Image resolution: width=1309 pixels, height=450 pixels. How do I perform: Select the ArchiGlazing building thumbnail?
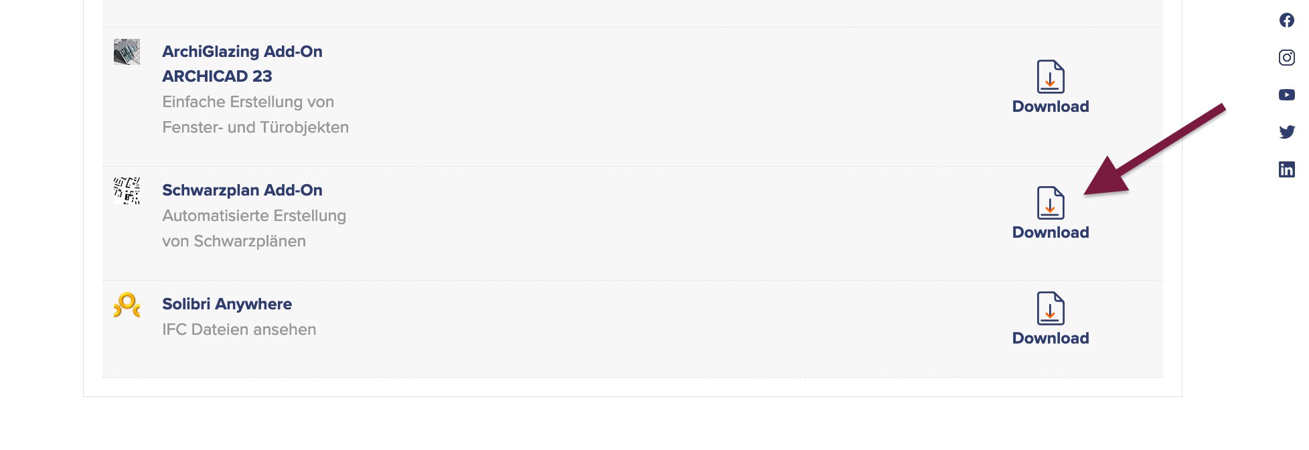pos(127,52)
